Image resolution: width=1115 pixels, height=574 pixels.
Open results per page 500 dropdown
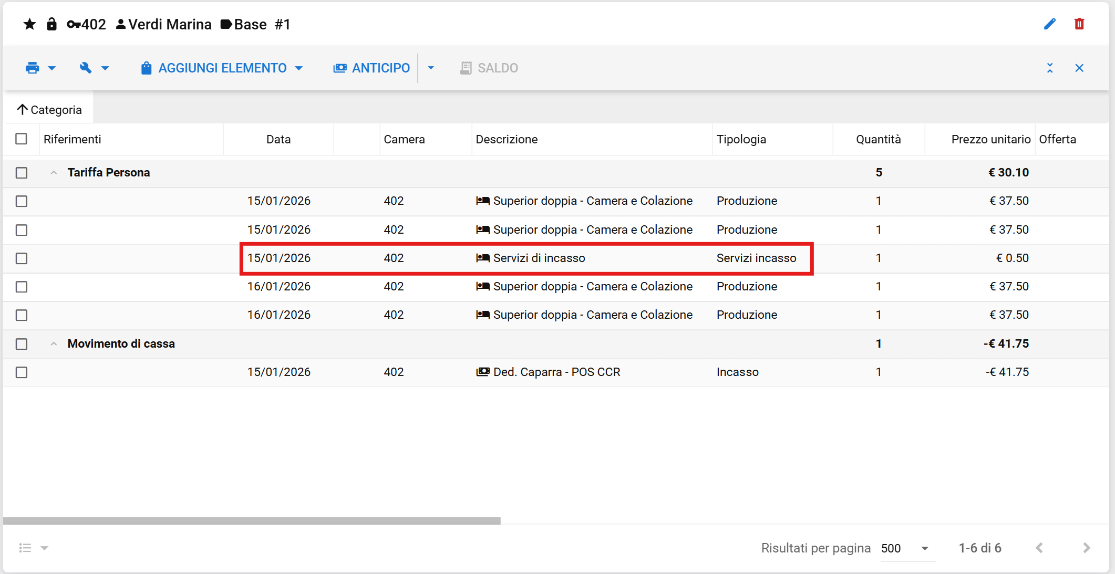point(924,548)
